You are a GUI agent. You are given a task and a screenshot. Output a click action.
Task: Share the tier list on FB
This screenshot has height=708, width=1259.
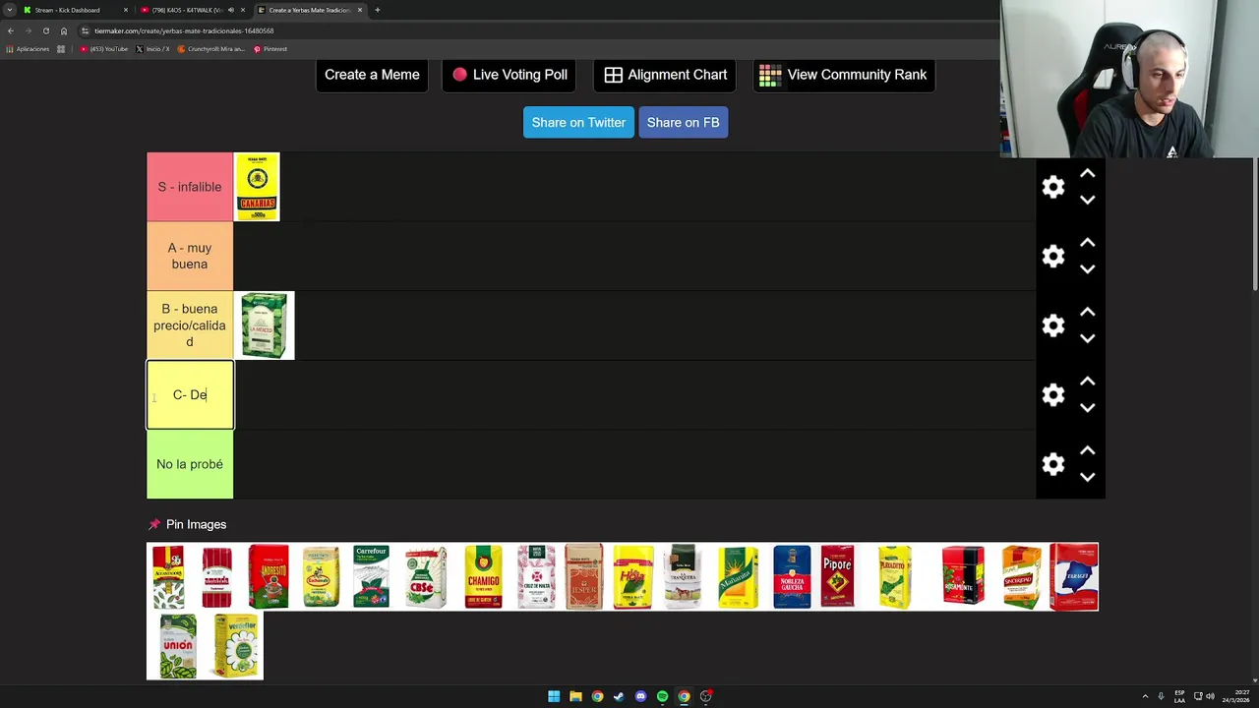683,122
